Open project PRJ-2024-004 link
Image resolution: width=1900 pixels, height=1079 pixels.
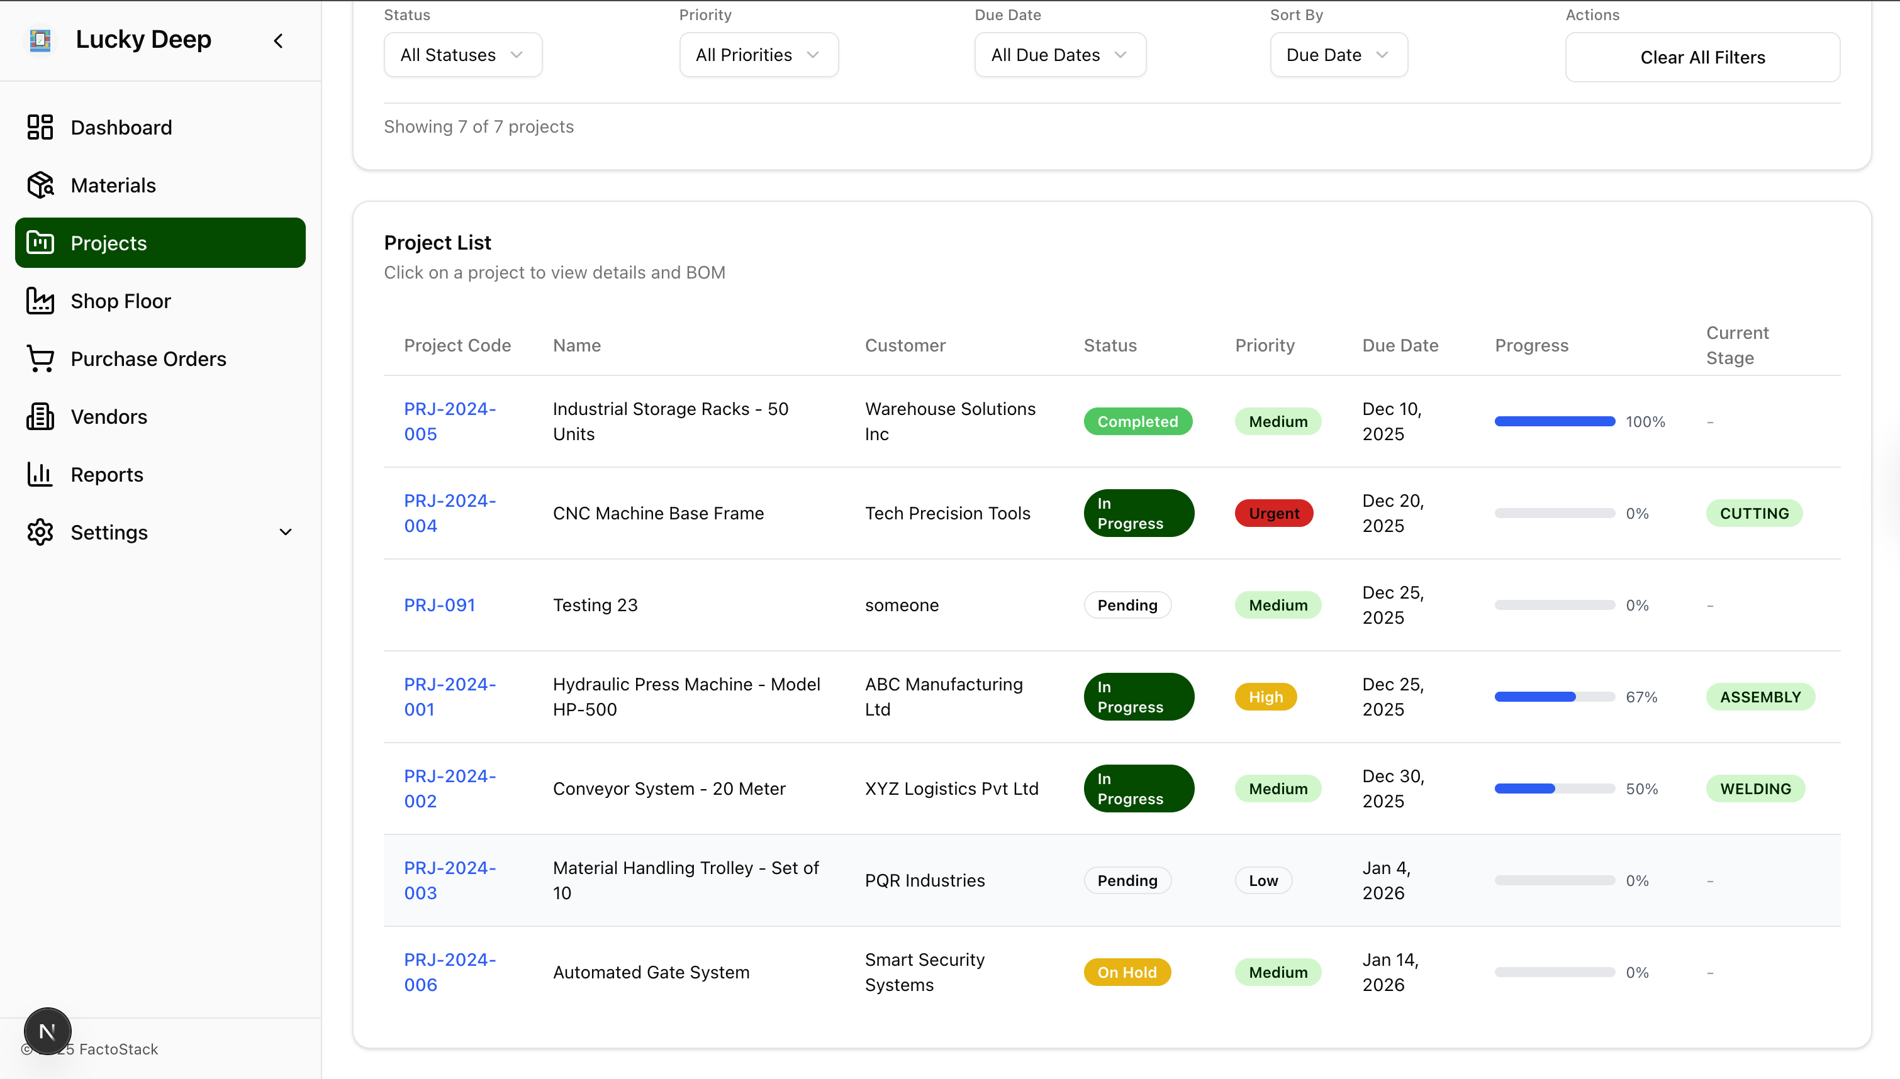449,513
